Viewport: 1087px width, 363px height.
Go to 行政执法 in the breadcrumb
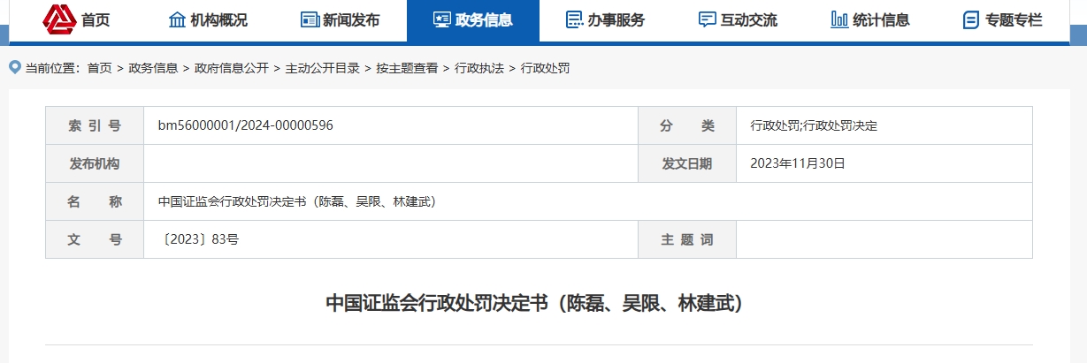point(479,68)
